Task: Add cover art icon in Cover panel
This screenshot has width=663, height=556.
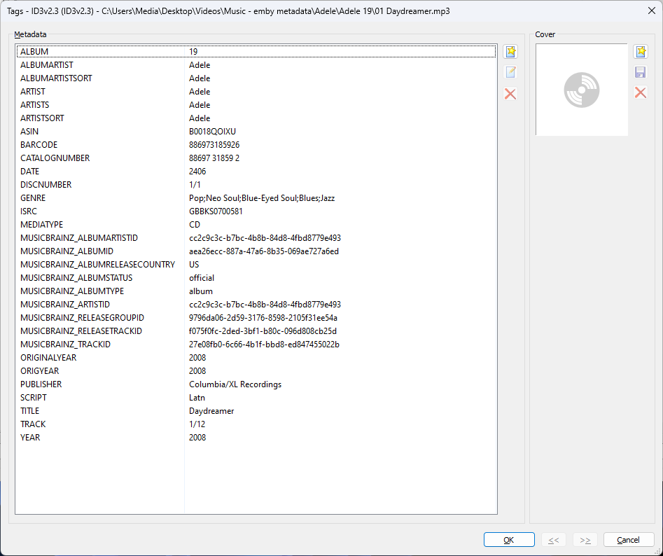Action: click(x=641, y=52)
